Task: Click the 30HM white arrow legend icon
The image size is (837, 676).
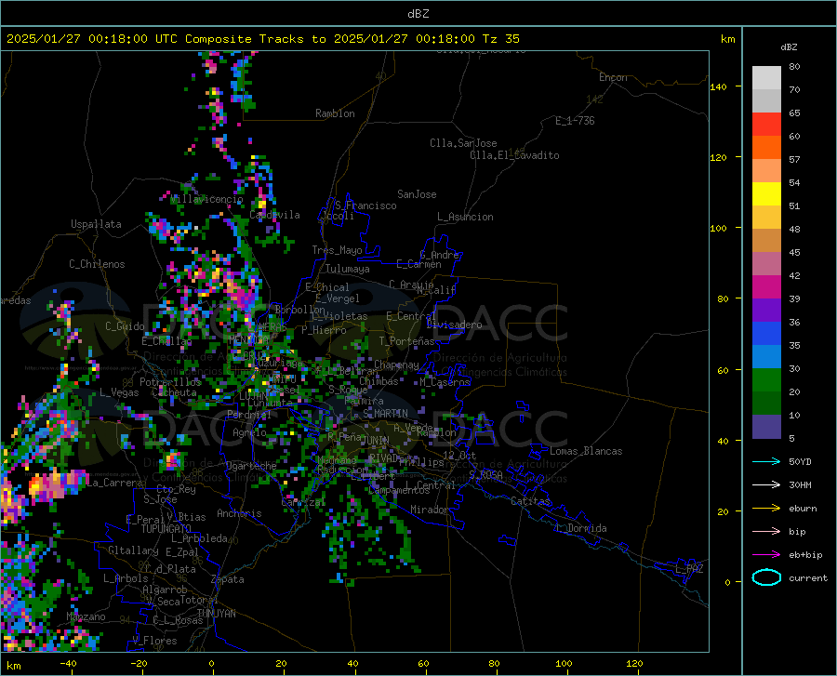Action: click(x=766, y=485)
